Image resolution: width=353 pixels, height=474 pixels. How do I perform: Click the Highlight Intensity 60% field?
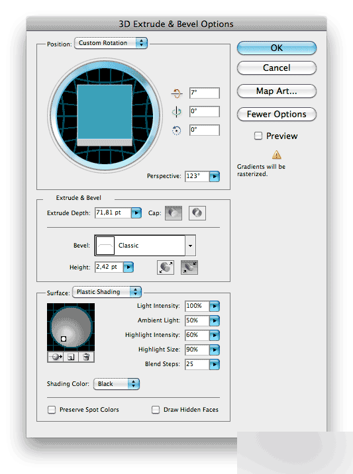(x=197, y=335)
